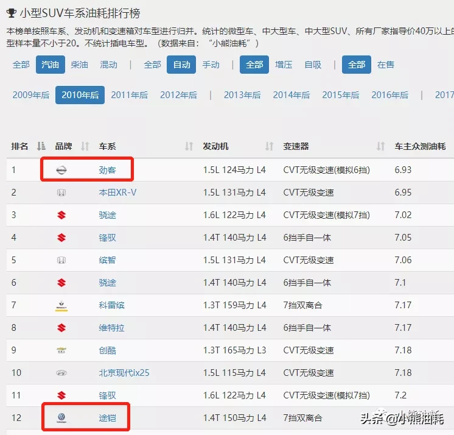Open the 途铠 model link

click(x=108, y=418)
